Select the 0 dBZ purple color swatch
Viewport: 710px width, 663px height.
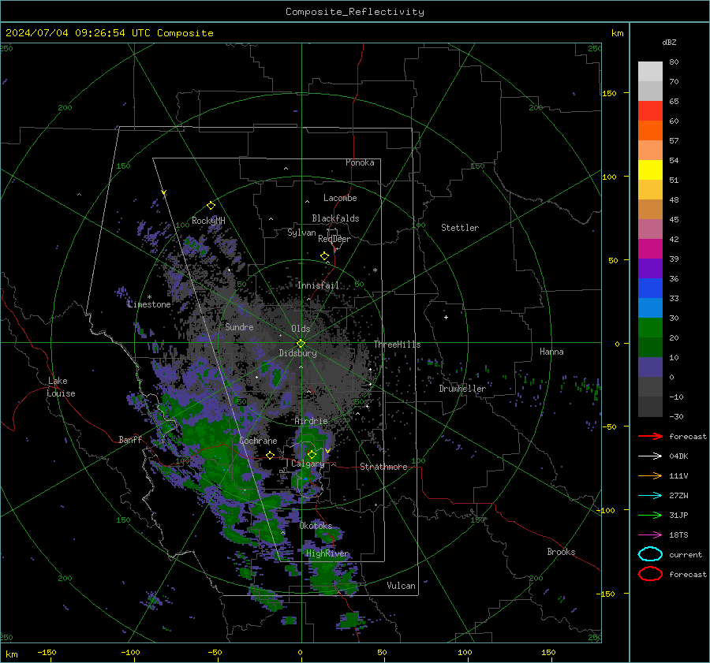(650, 367)
